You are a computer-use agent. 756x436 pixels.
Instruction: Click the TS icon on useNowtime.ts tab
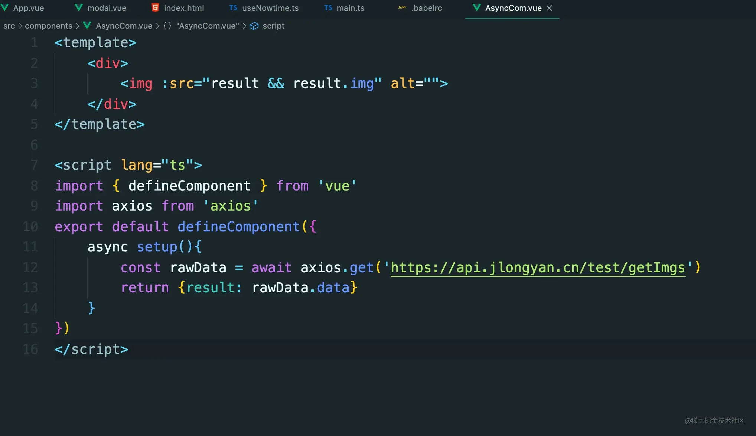click(233, 8)
